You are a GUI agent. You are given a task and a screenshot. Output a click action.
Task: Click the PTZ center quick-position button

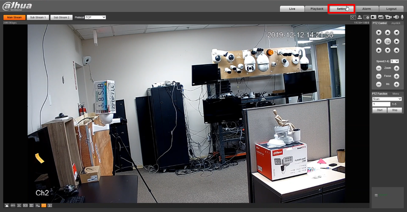[388, 41]
